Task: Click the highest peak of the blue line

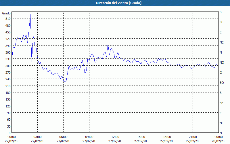Action: (x=30, y=15)
